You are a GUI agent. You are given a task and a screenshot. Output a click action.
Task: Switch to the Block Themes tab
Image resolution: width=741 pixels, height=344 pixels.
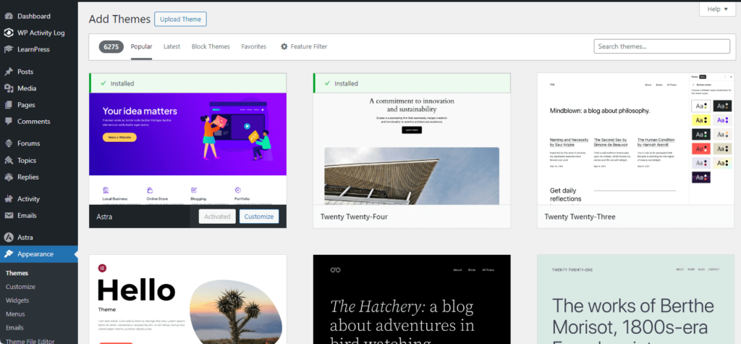(211, 46)
